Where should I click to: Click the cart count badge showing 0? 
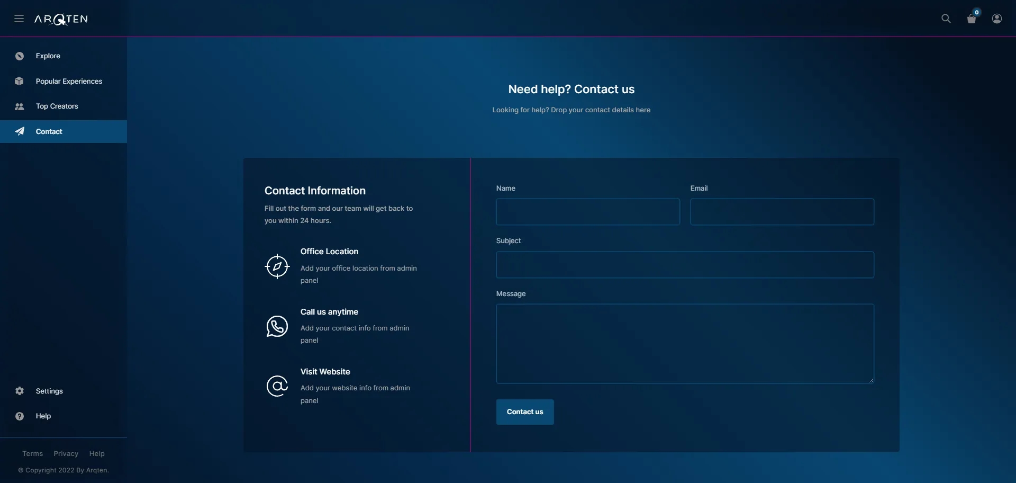tap(977, 12)
